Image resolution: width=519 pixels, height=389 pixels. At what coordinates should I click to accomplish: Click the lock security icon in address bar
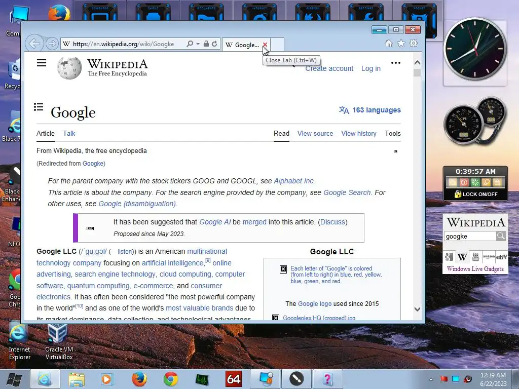(x=206, y=44)
